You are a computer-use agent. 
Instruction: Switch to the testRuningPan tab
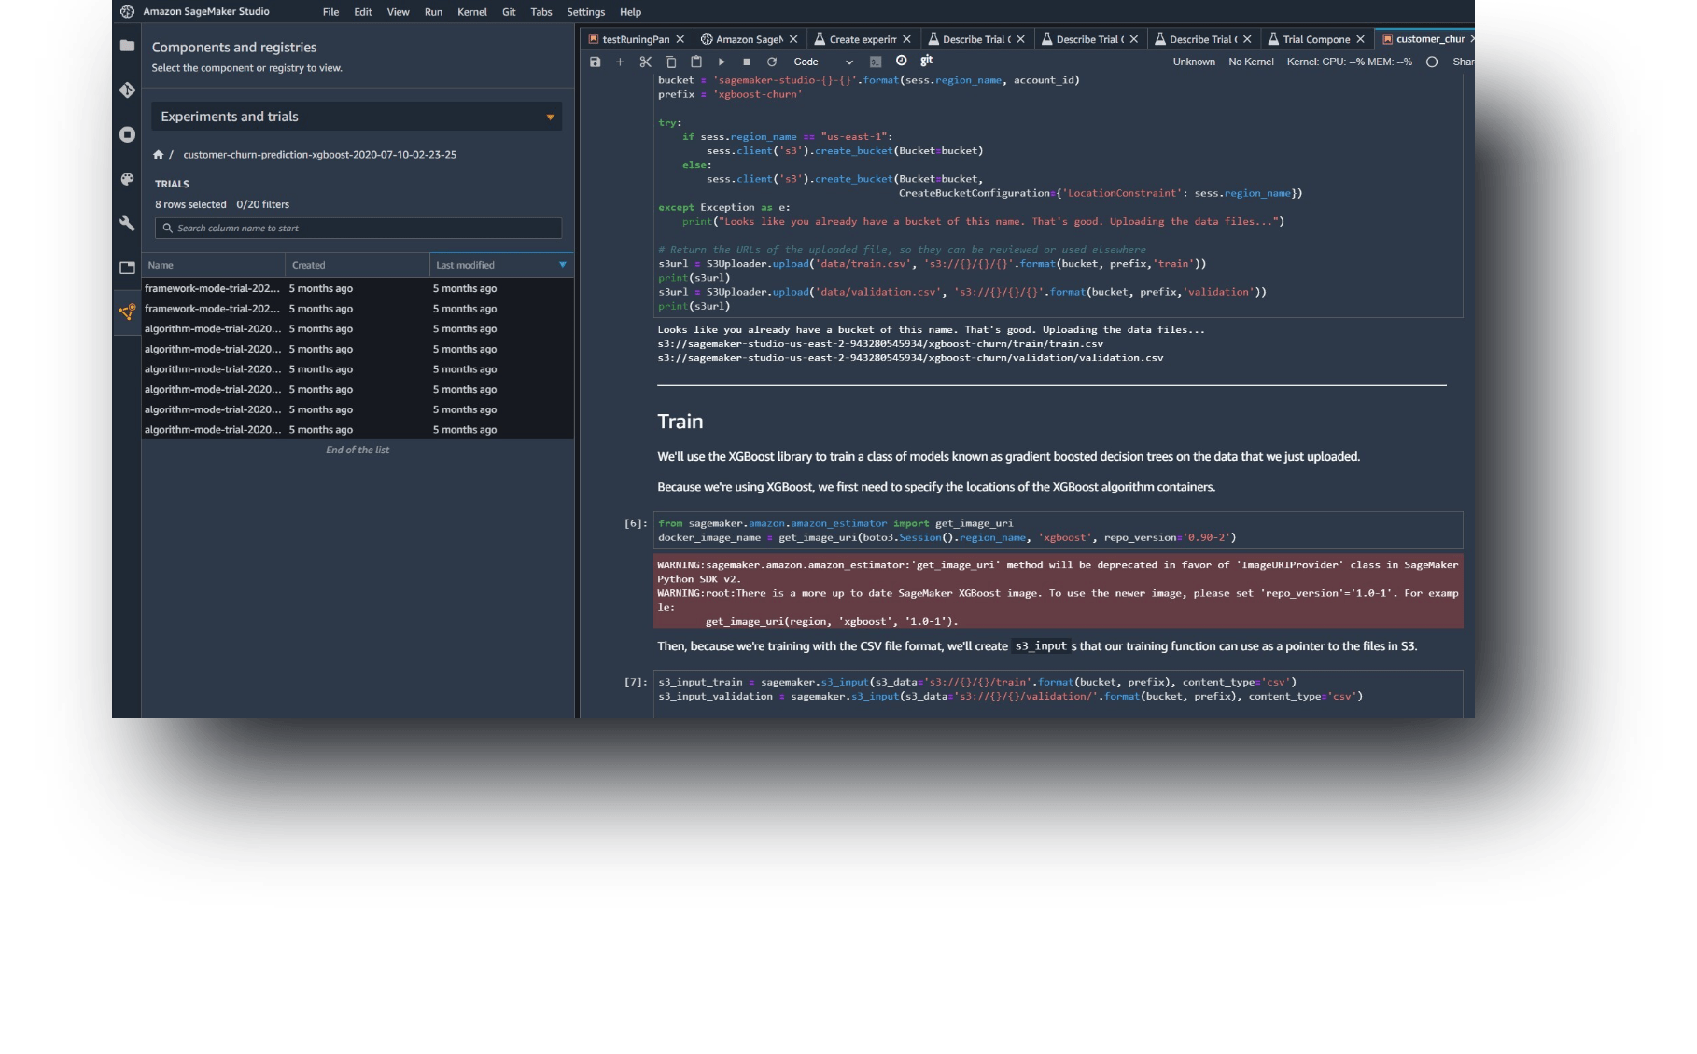(x=636, y=39)
